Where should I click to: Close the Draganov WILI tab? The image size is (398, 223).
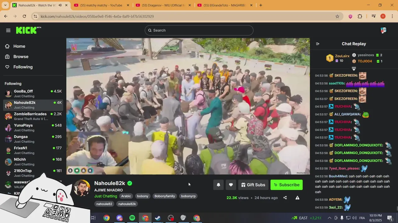(x=189, y=5)
